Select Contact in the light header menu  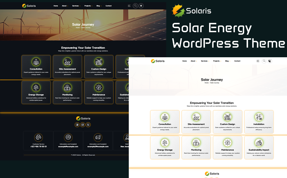coord(237,61)
